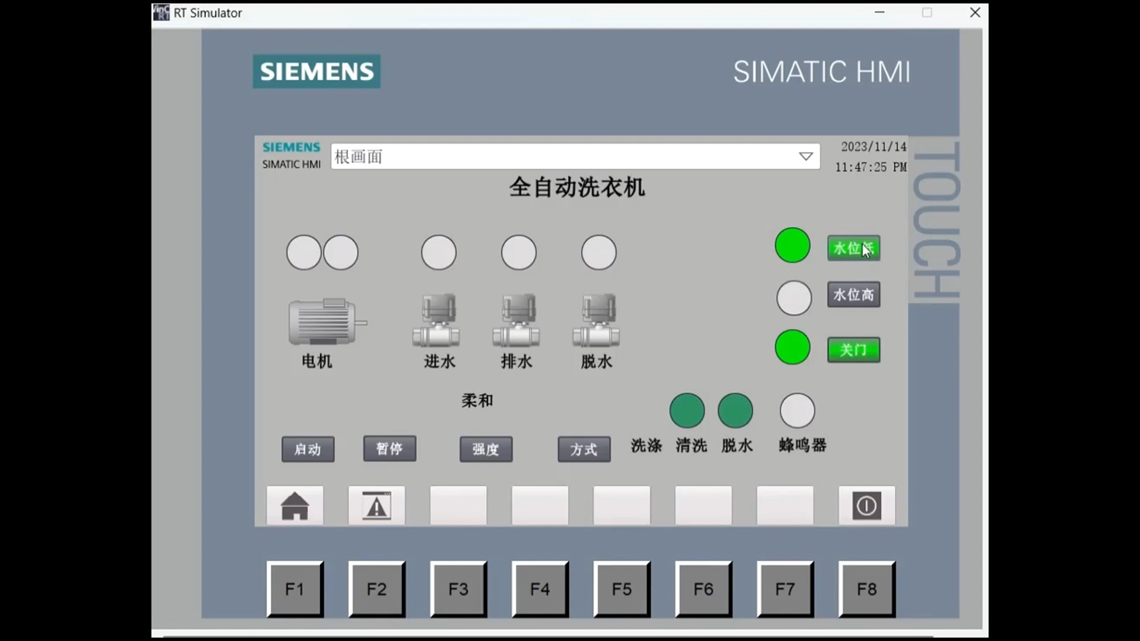The image size is (1140, 641).
Task: Click the drain (排水) valve icon
Action: point(517,321)
